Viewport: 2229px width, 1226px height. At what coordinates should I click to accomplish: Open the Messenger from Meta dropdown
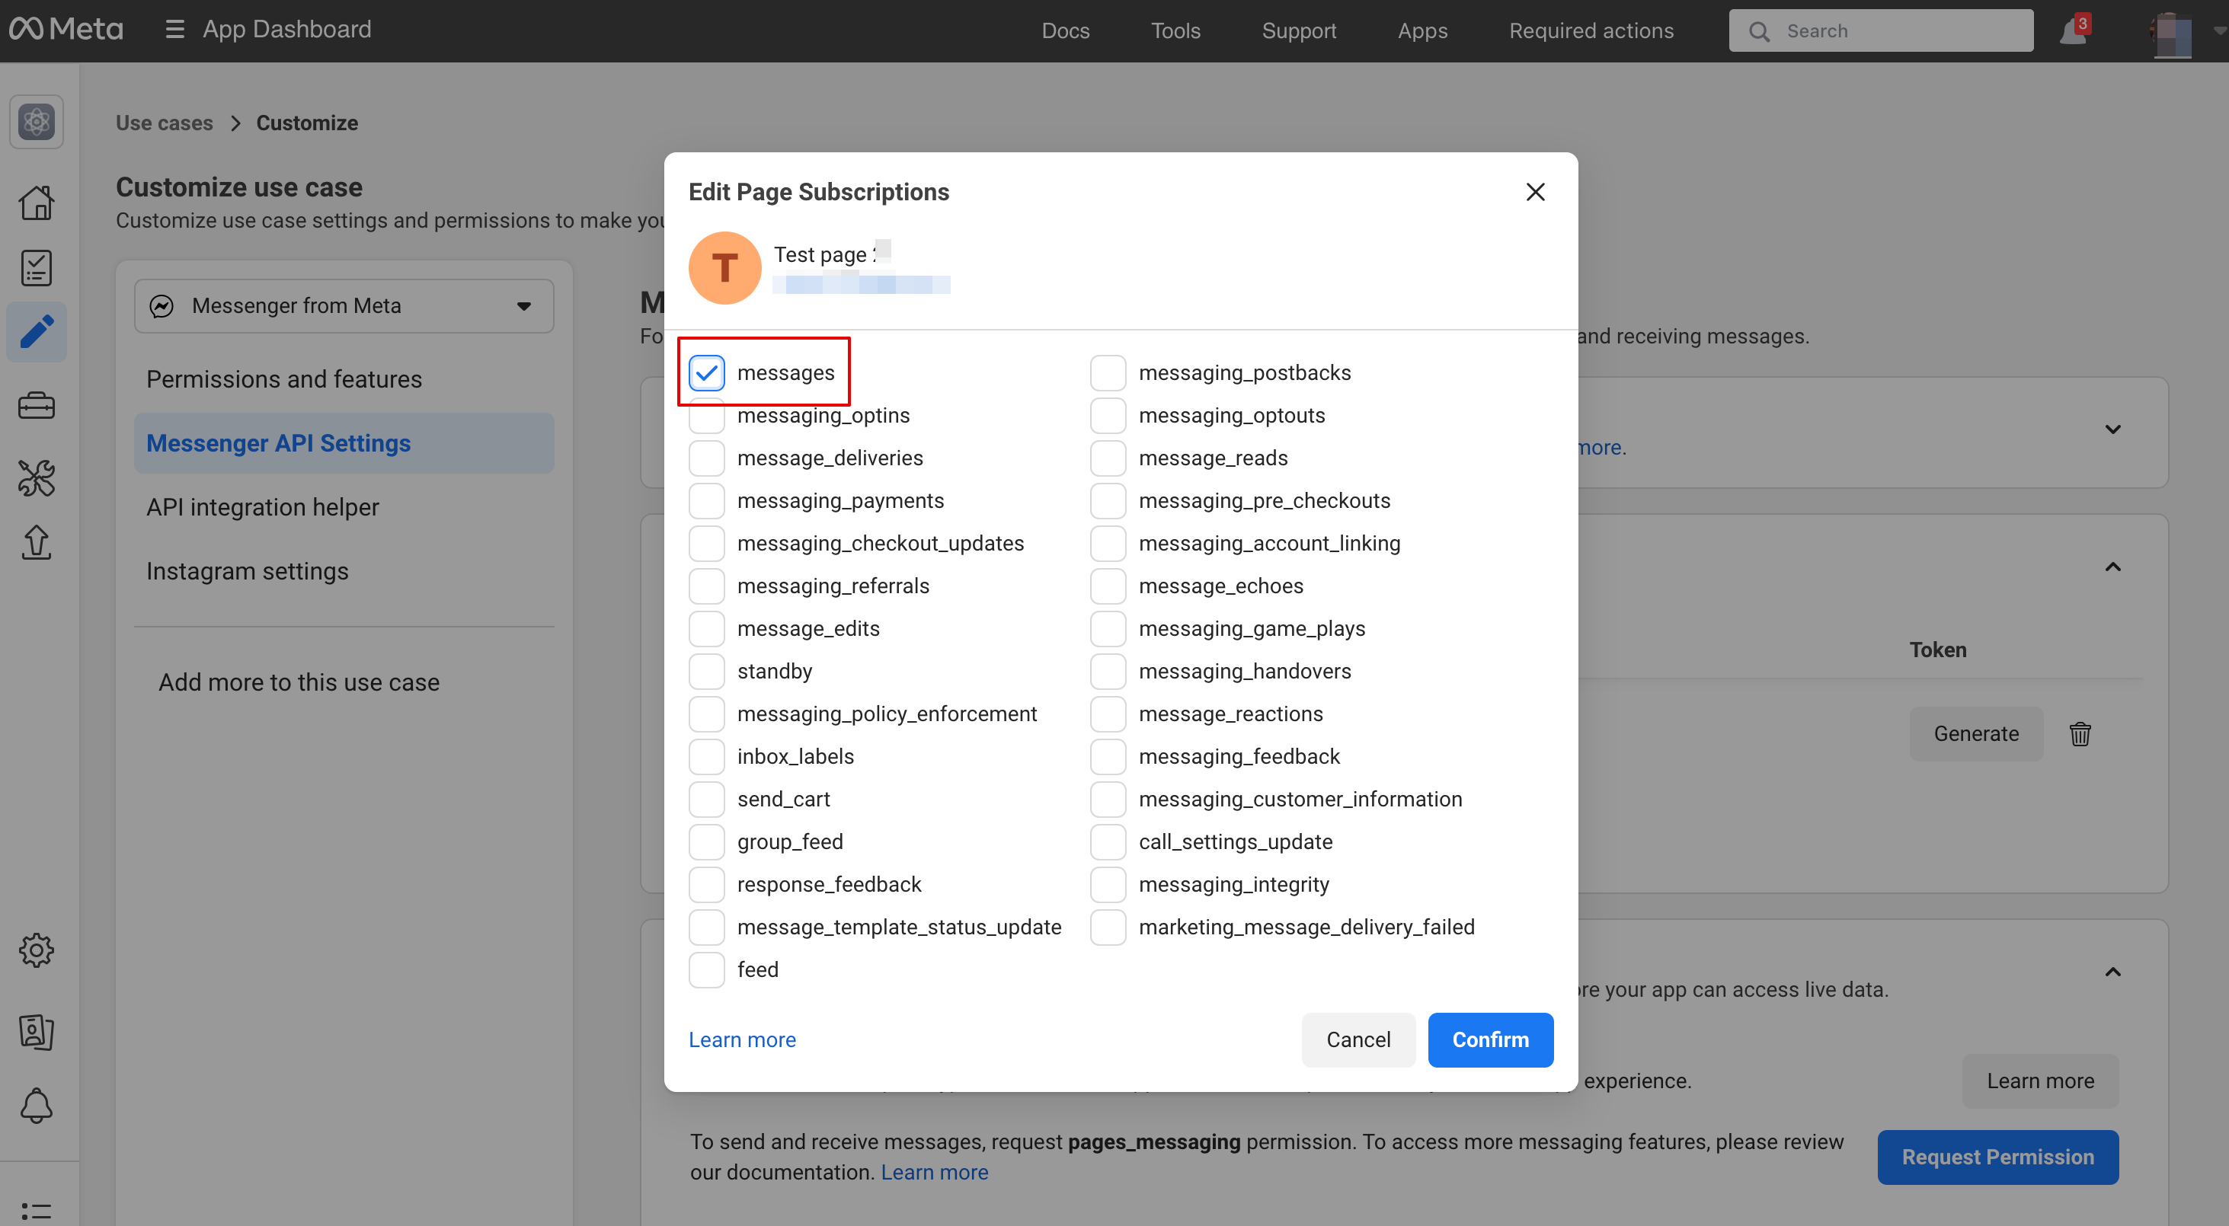point(344,305)
